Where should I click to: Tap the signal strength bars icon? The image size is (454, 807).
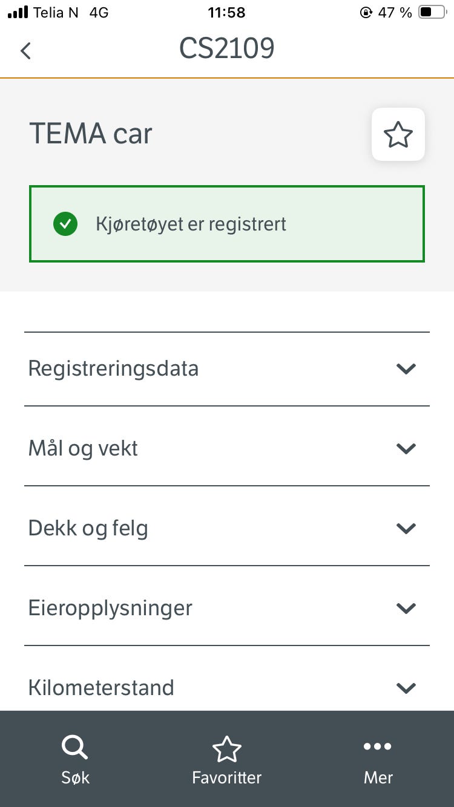click(x=18, y=12)
